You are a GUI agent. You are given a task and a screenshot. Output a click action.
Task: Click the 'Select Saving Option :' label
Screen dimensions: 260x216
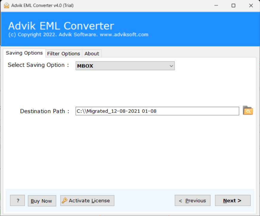(x=38, y=65)
